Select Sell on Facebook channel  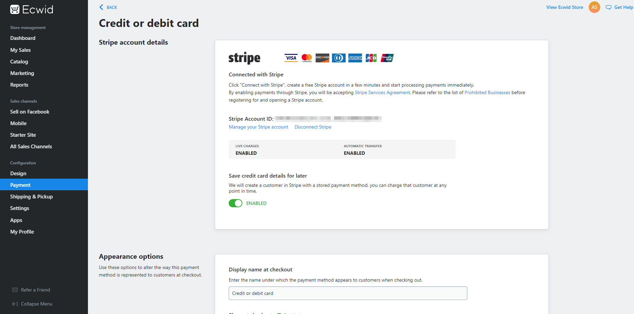(30, 112)
